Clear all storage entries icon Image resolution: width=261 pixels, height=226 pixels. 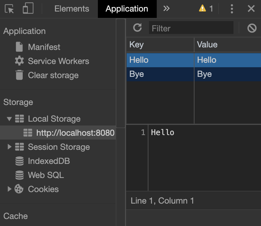252,28
